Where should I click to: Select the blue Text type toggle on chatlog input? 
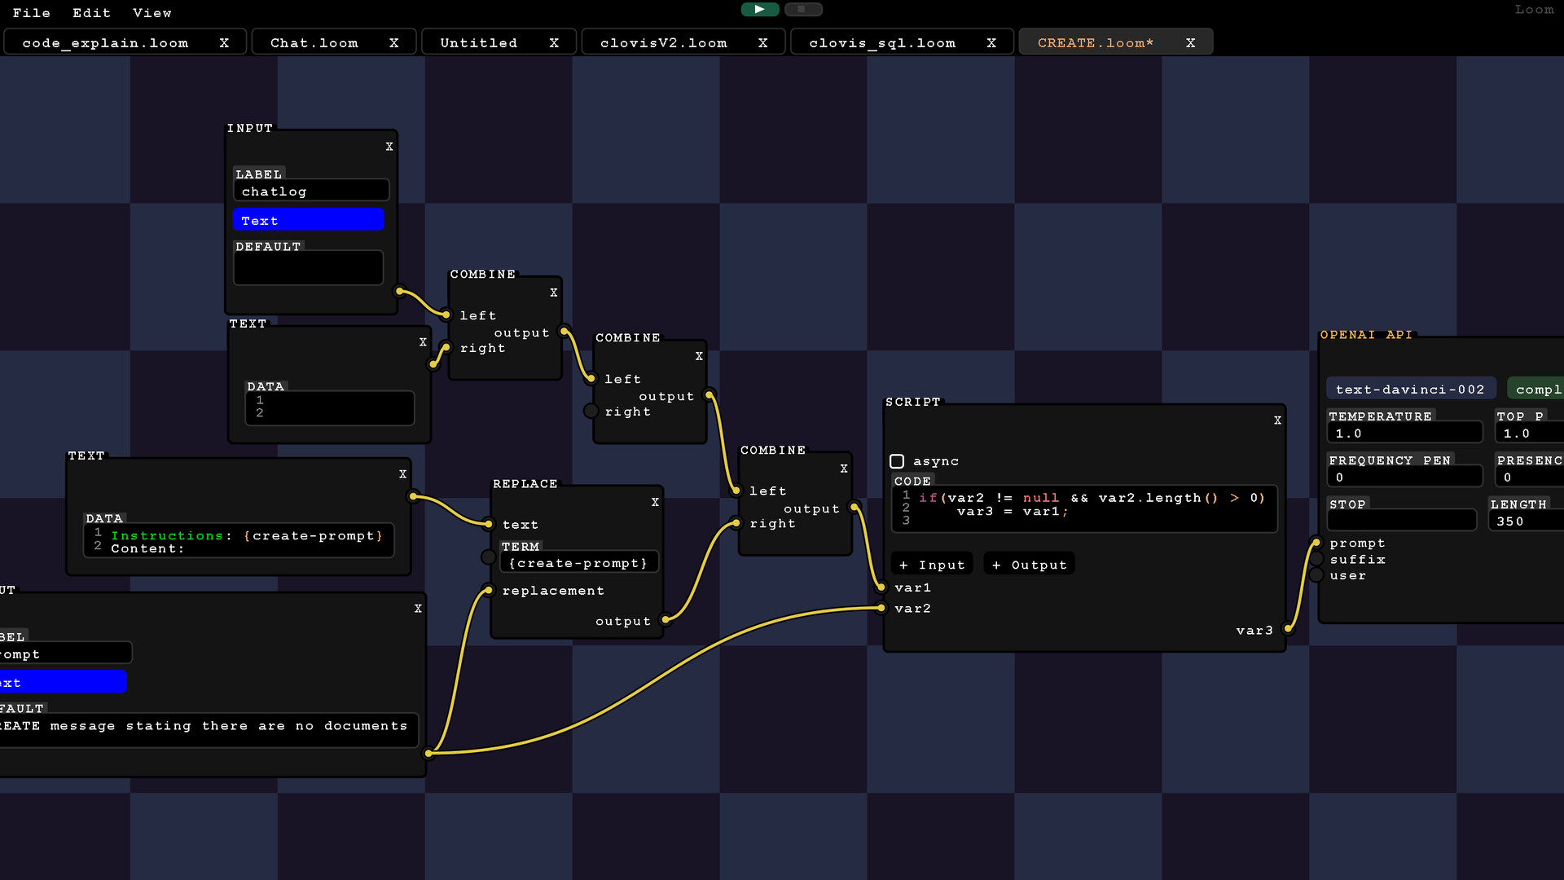click(x=308, y=220)
